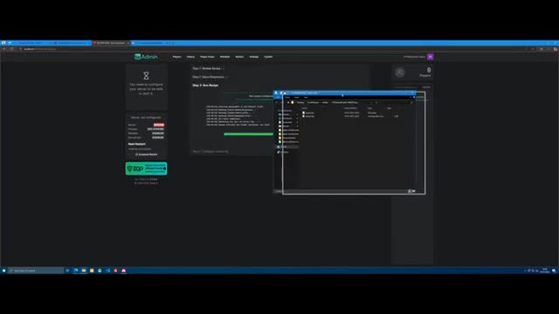This screenshot has width=559, height=314.
Task: Open the ZAP hosting banner
Action: [146, 168]
